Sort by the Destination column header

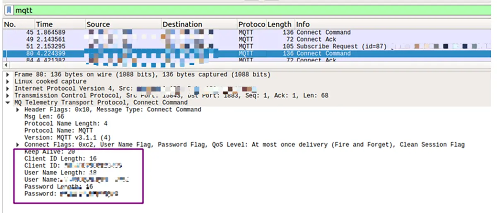click(x=199, y=24)
